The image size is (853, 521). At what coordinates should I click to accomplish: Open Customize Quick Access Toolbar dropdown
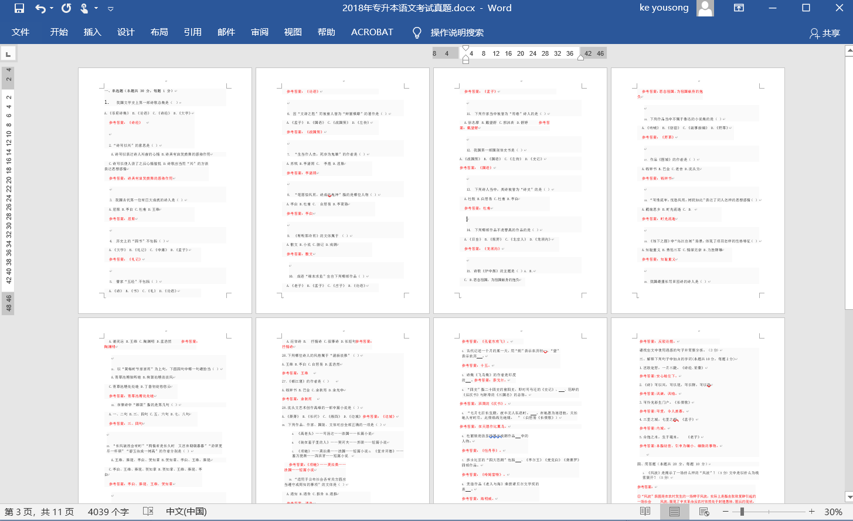pos(110,8)
